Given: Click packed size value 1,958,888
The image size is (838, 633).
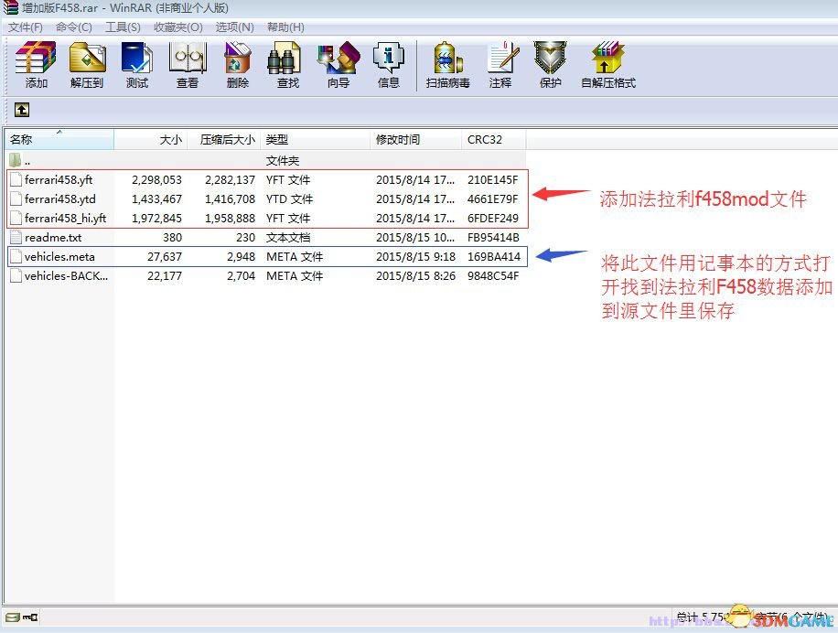Looking at the screenshot, I should click(230, 219).
